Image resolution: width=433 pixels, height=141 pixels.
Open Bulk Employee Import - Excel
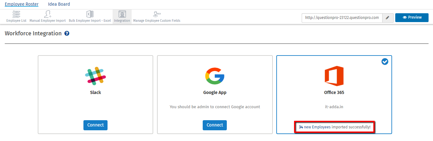pyautogui.click(x=90, y=14)
